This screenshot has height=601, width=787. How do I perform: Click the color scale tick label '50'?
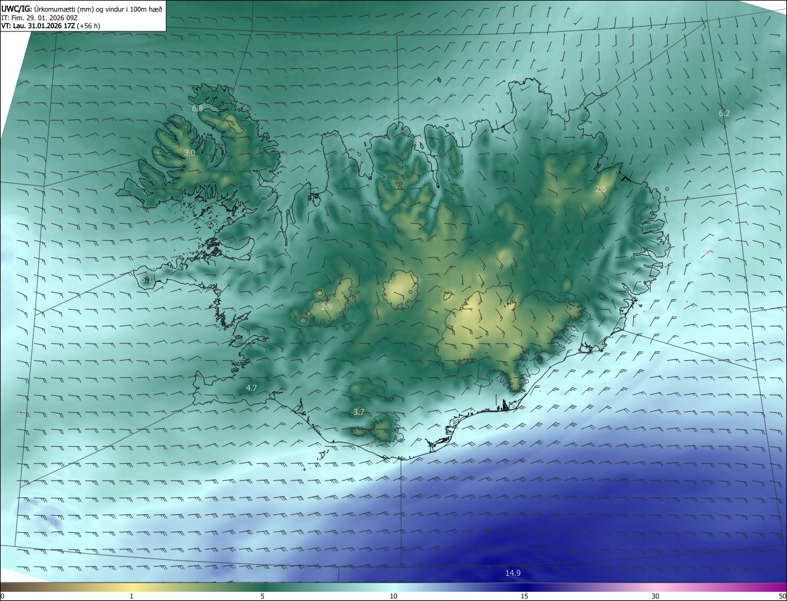click(782, 596)
